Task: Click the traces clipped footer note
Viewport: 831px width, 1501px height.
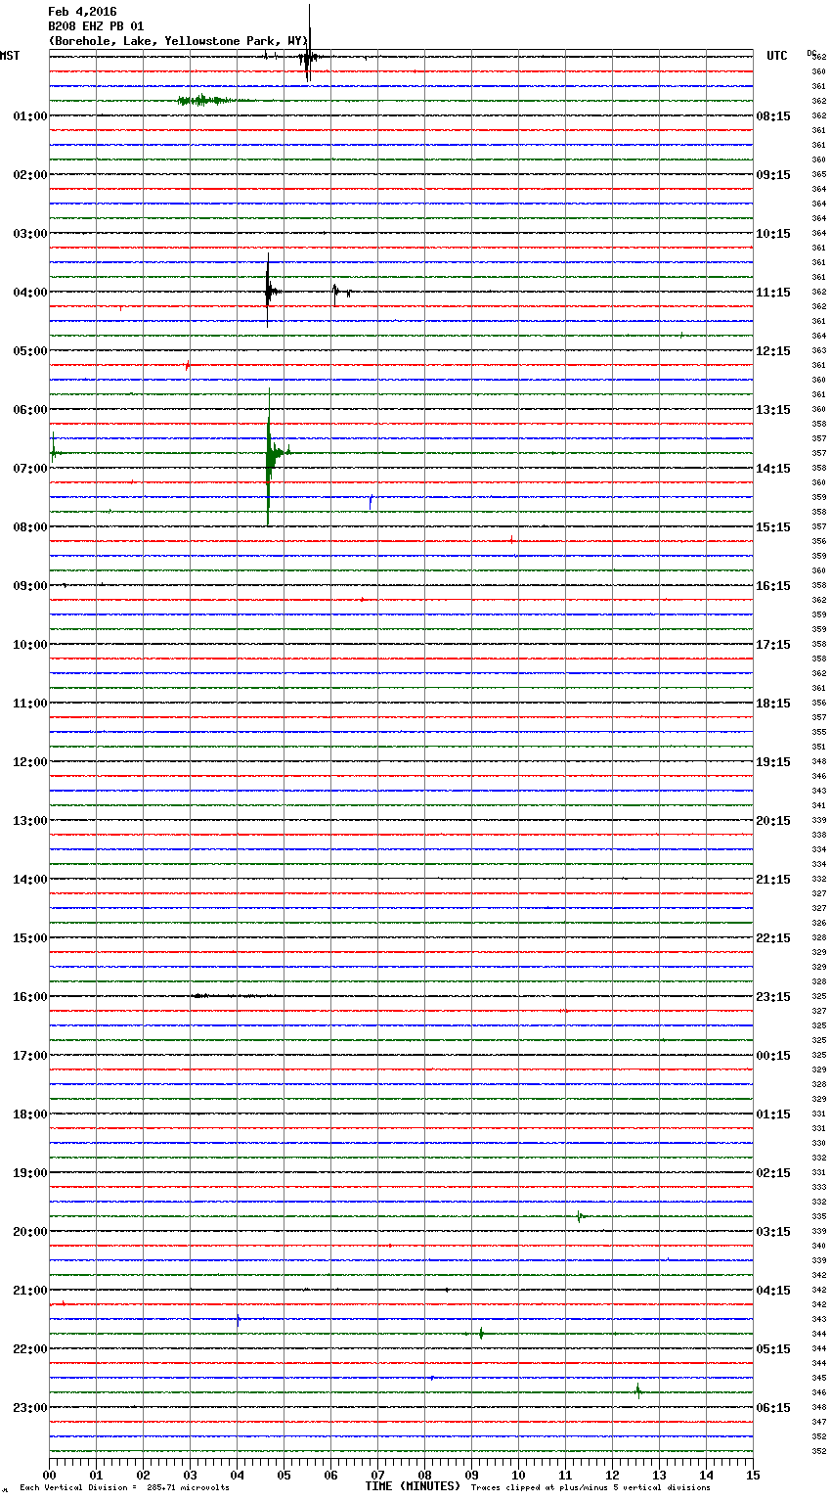Action: coord(590,1488)
